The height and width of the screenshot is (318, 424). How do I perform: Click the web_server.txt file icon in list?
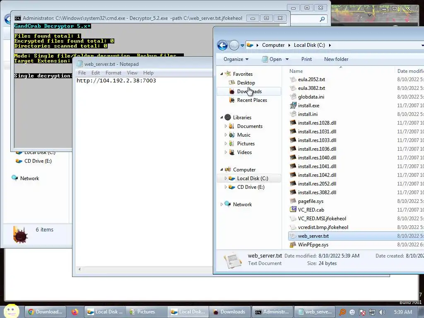(293, 236)
